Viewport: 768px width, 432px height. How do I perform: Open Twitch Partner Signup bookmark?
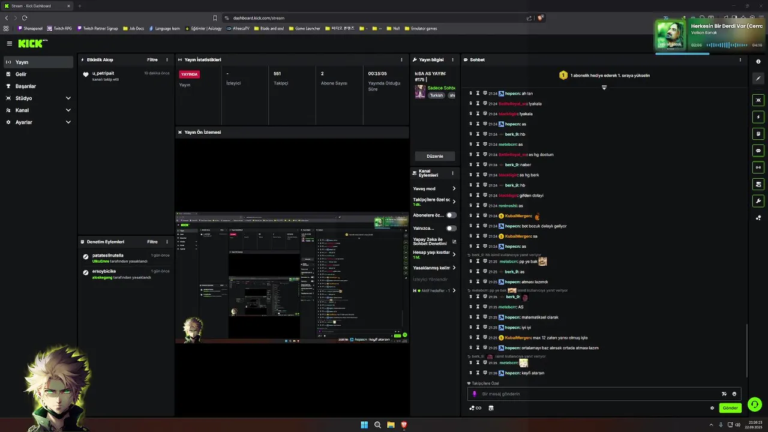pyautogui.click(x=98, y=28)
